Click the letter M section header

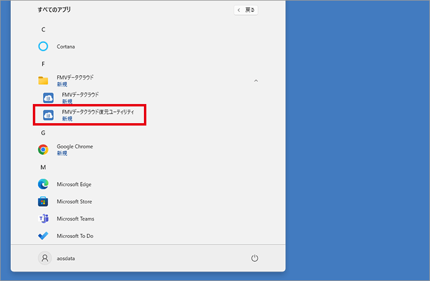pyautogui.click(x=43, y=167)
